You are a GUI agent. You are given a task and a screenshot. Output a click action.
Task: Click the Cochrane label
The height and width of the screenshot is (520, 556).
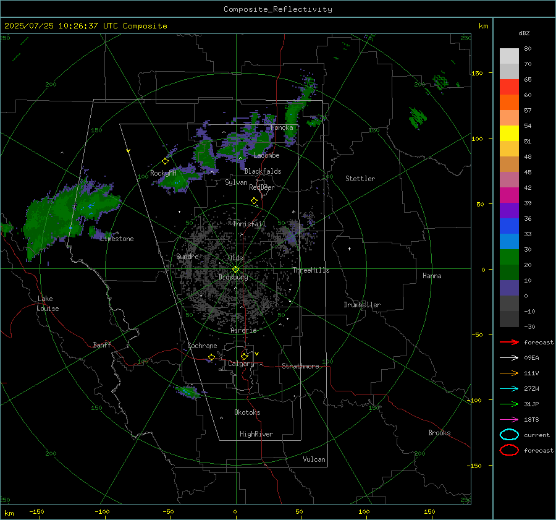(x=202, y=346)
